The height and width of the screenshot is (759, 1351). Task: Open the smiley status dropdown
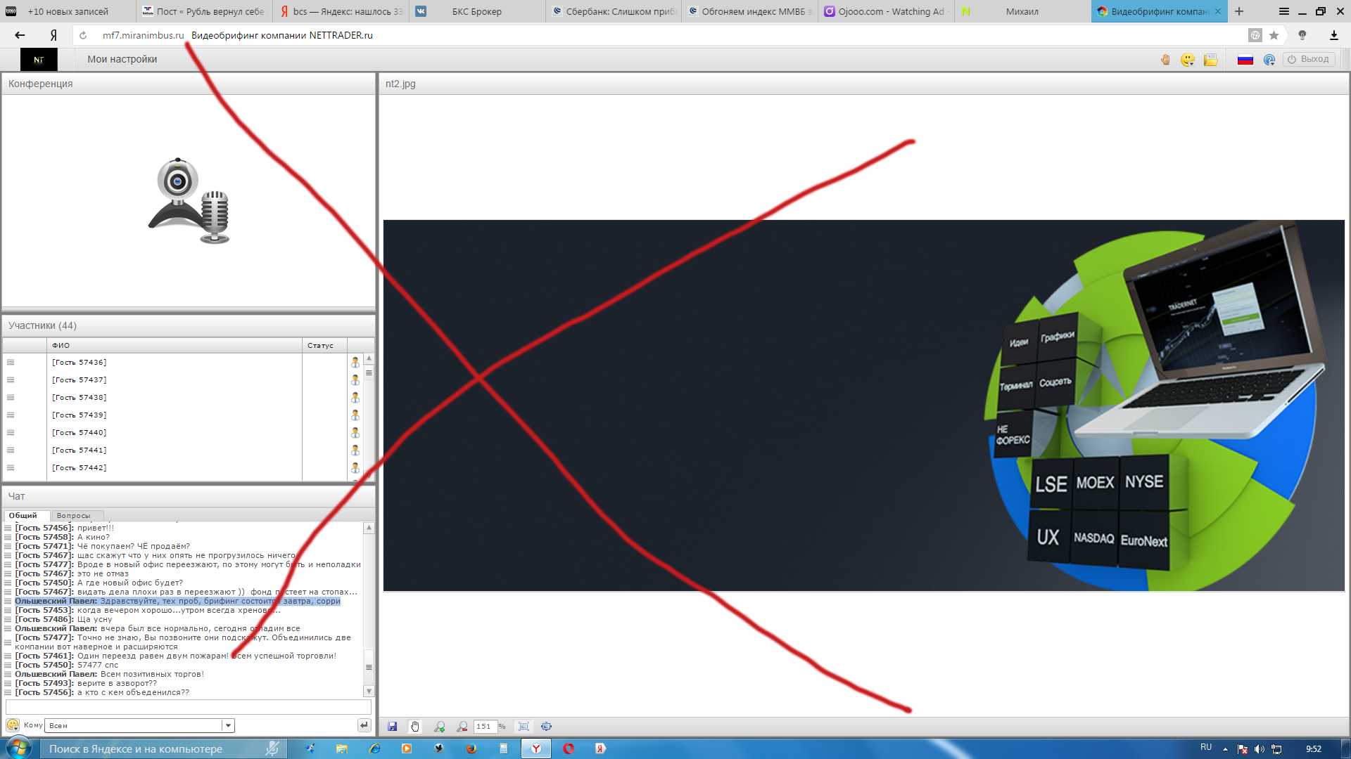click(x=1188, y=60)
